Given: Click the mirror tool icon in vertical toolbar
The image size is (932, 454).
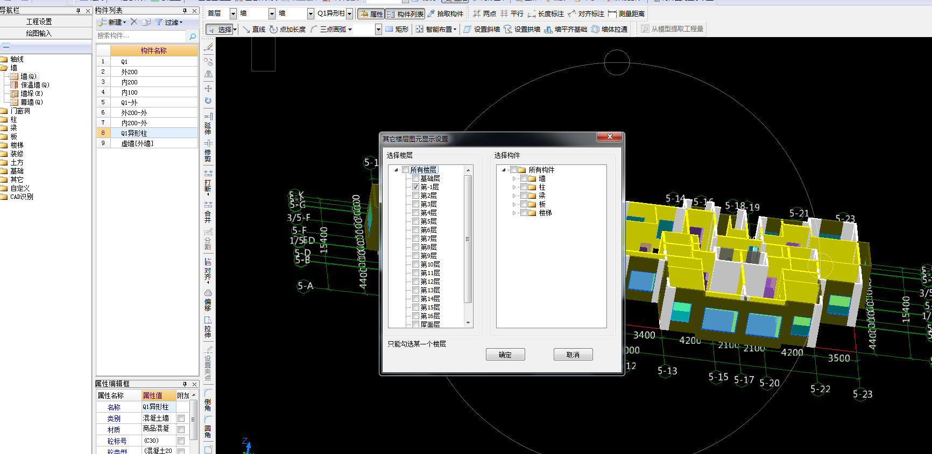Looking at the screenshot, I should coord(208,74).
